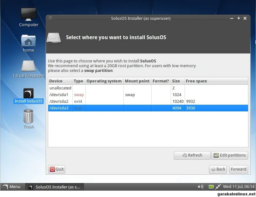Click the Refresh button
This screenshot has height=197, width=256.
[192, 155]
